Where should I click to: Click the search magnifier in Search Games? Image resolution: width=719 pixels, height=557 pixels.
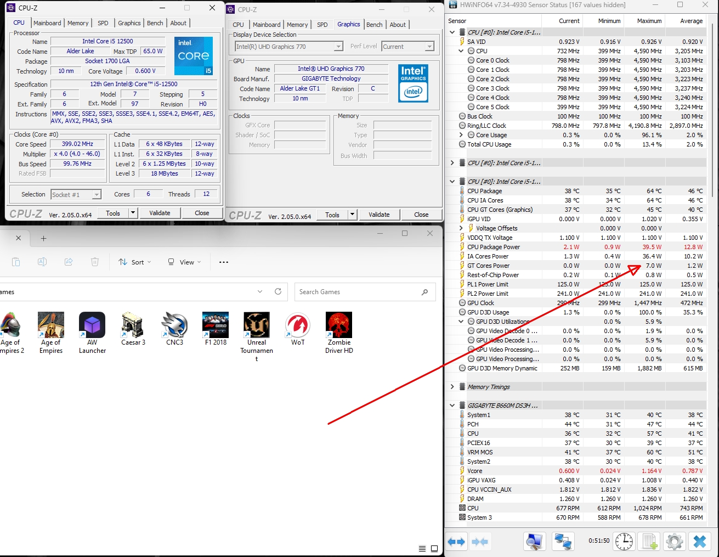pyautogui.click(x=424, y=292)
